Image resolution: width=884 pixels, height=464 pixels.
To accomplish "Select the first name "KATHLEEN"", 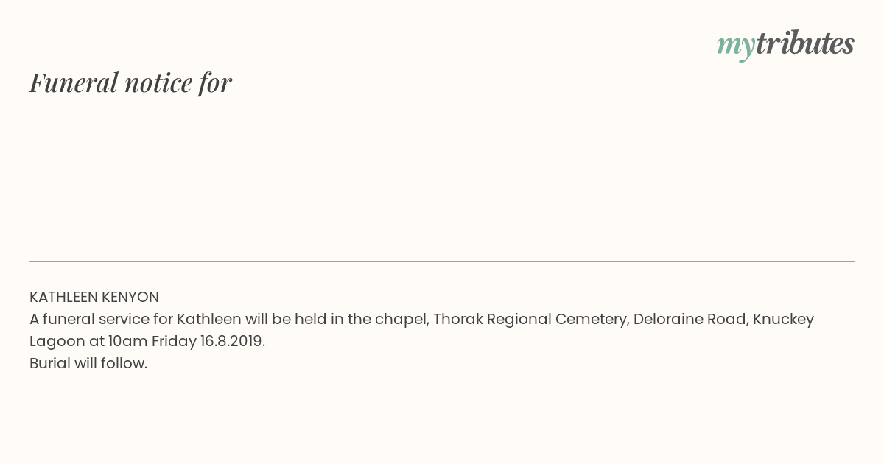I will click(63, 298).
